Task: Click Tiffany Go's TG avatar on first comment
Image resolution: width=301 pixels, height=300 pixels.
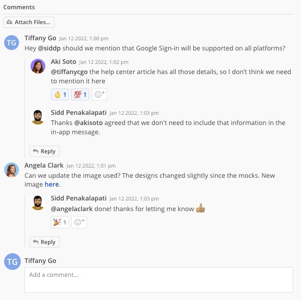Action: pyautogui.click(x=12, y=43)
